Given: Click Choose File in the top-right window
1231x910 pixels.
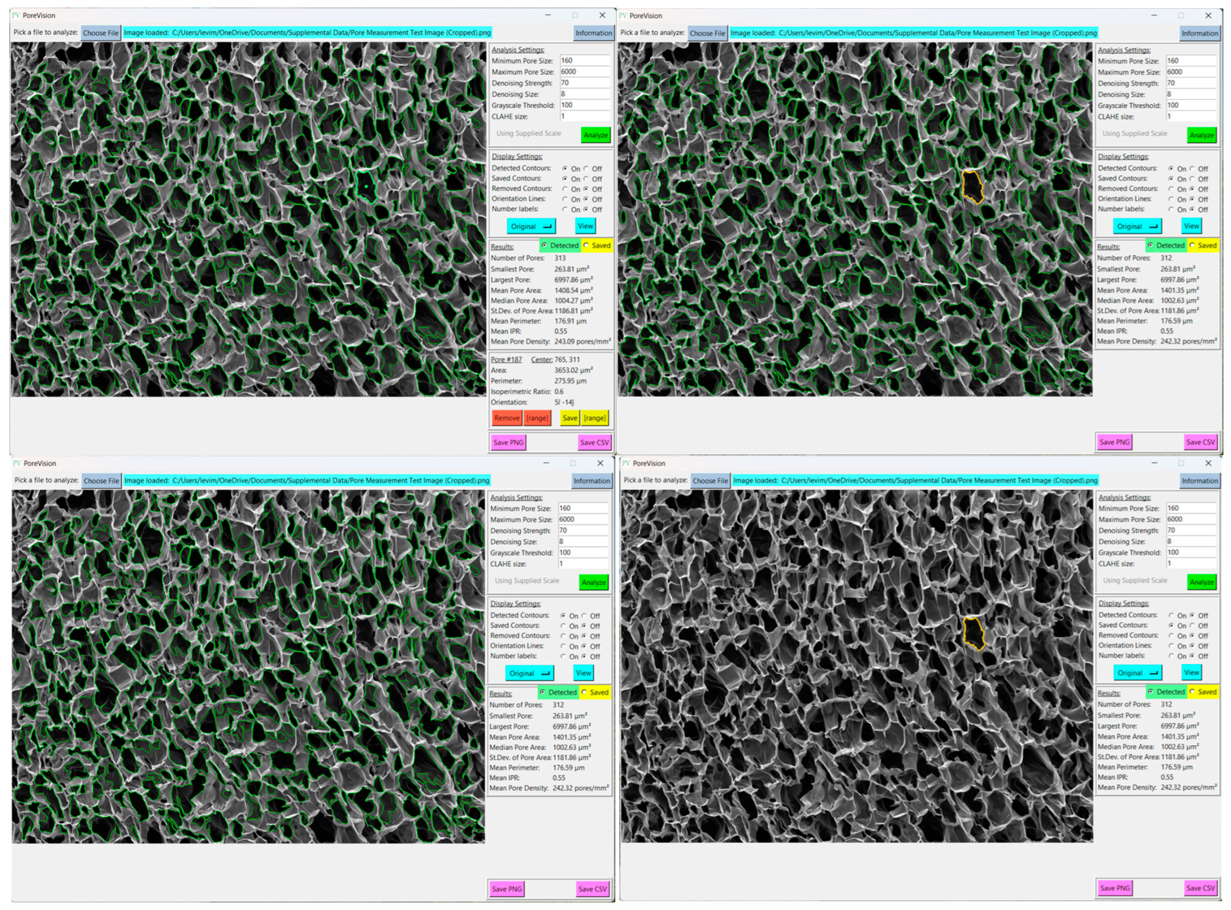Looking at the screenshot, I should (x=707, y=33).
